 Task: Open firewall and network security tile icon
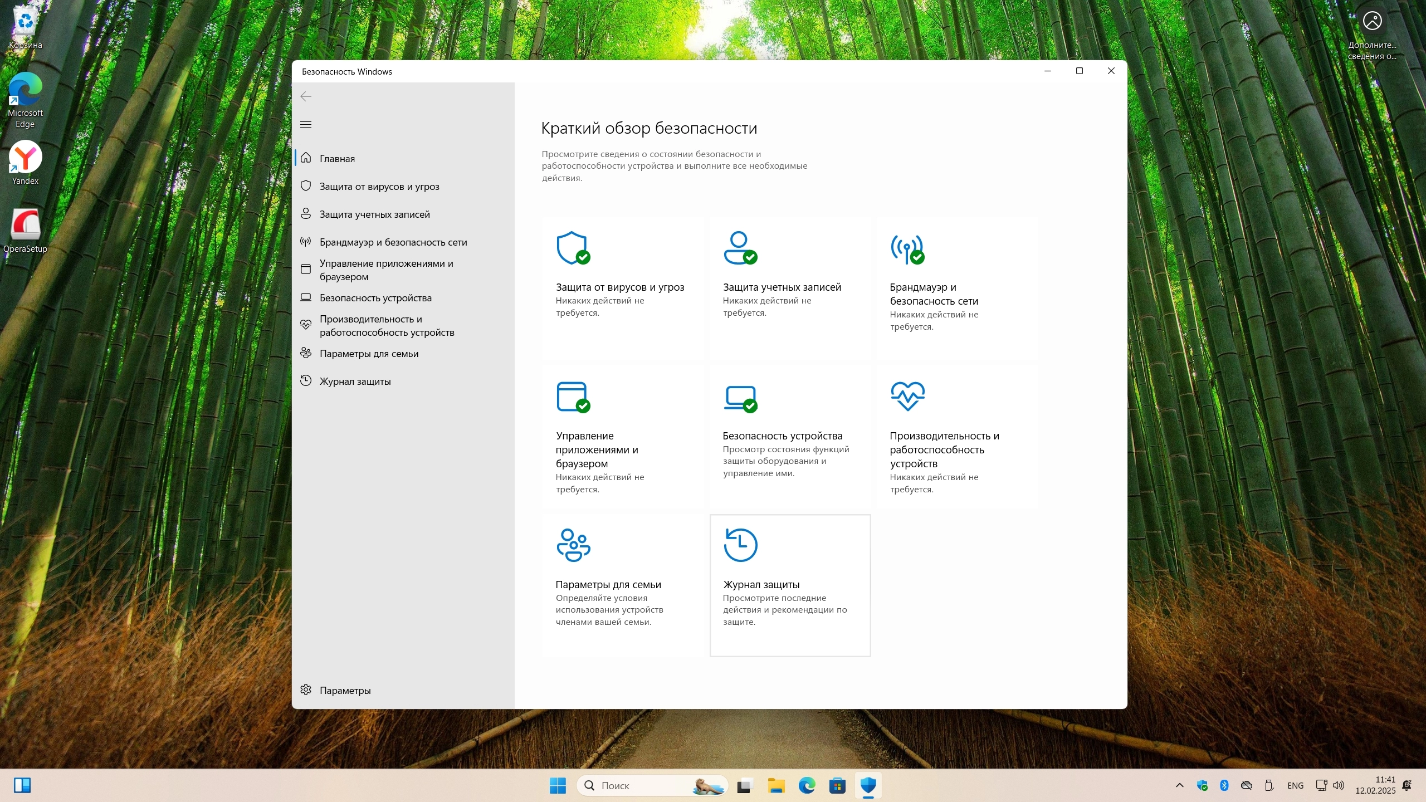907,249
